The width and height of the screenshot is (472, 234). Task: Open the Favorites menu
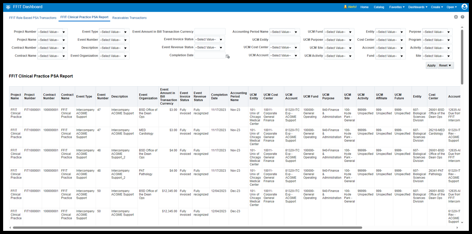[397, 7]
